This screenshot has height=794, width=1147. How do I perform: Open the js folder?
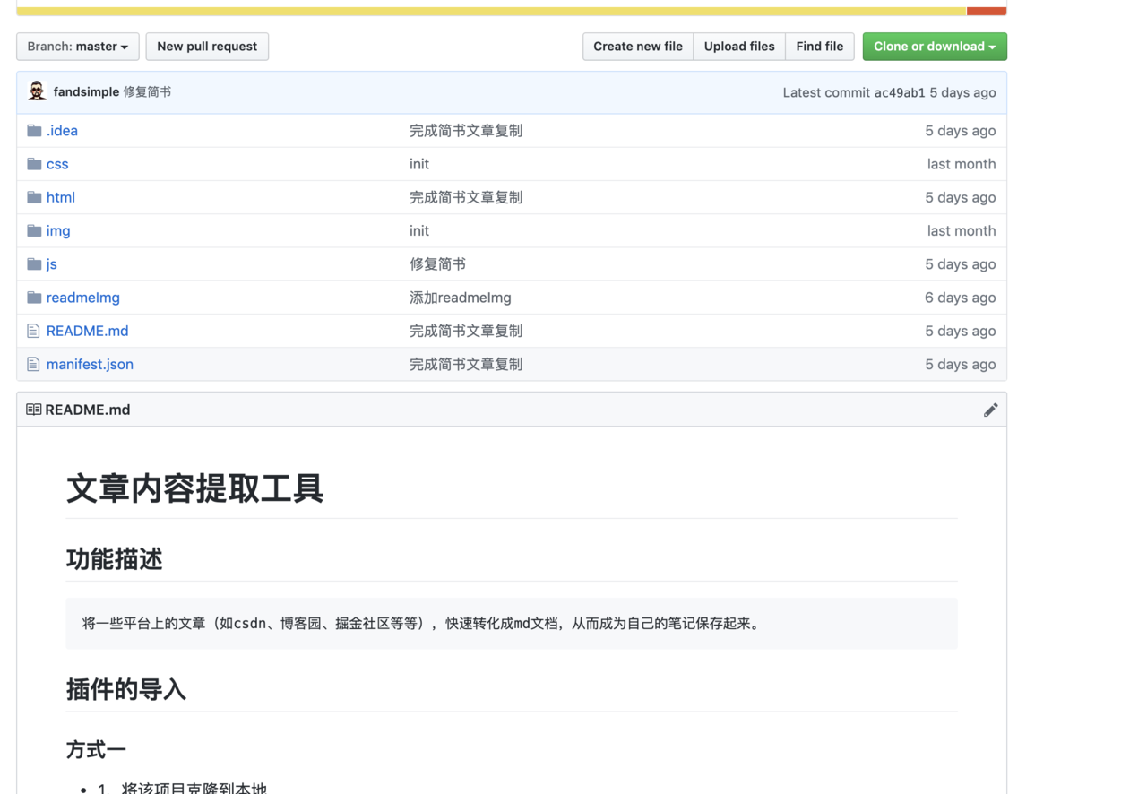click(52, 264)
